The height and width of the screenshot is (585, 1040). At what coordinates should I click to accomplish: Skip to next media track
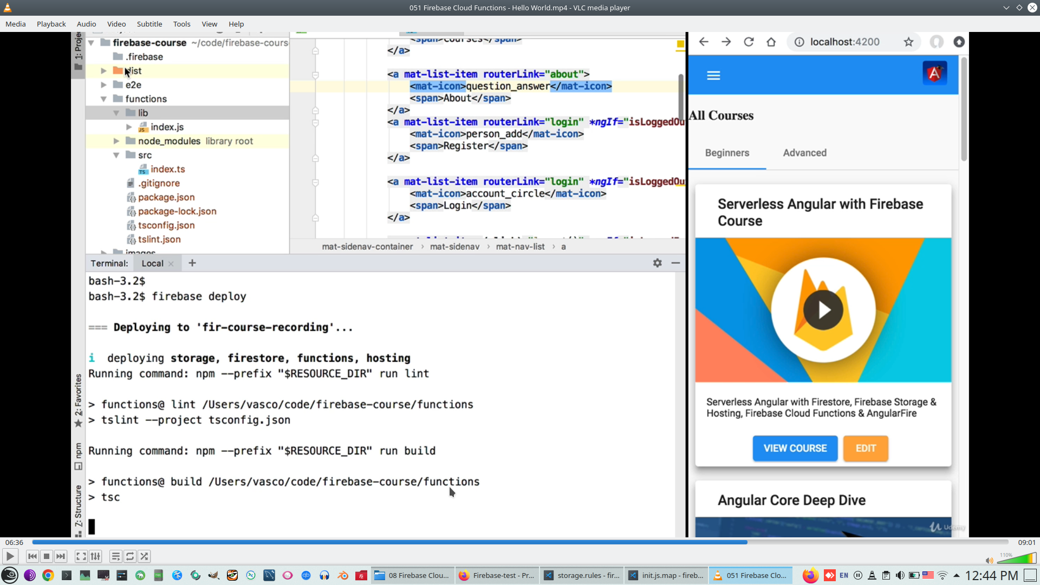(x=61, y=556)
